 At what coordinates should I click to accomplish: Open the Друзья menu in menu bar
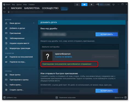19,4
